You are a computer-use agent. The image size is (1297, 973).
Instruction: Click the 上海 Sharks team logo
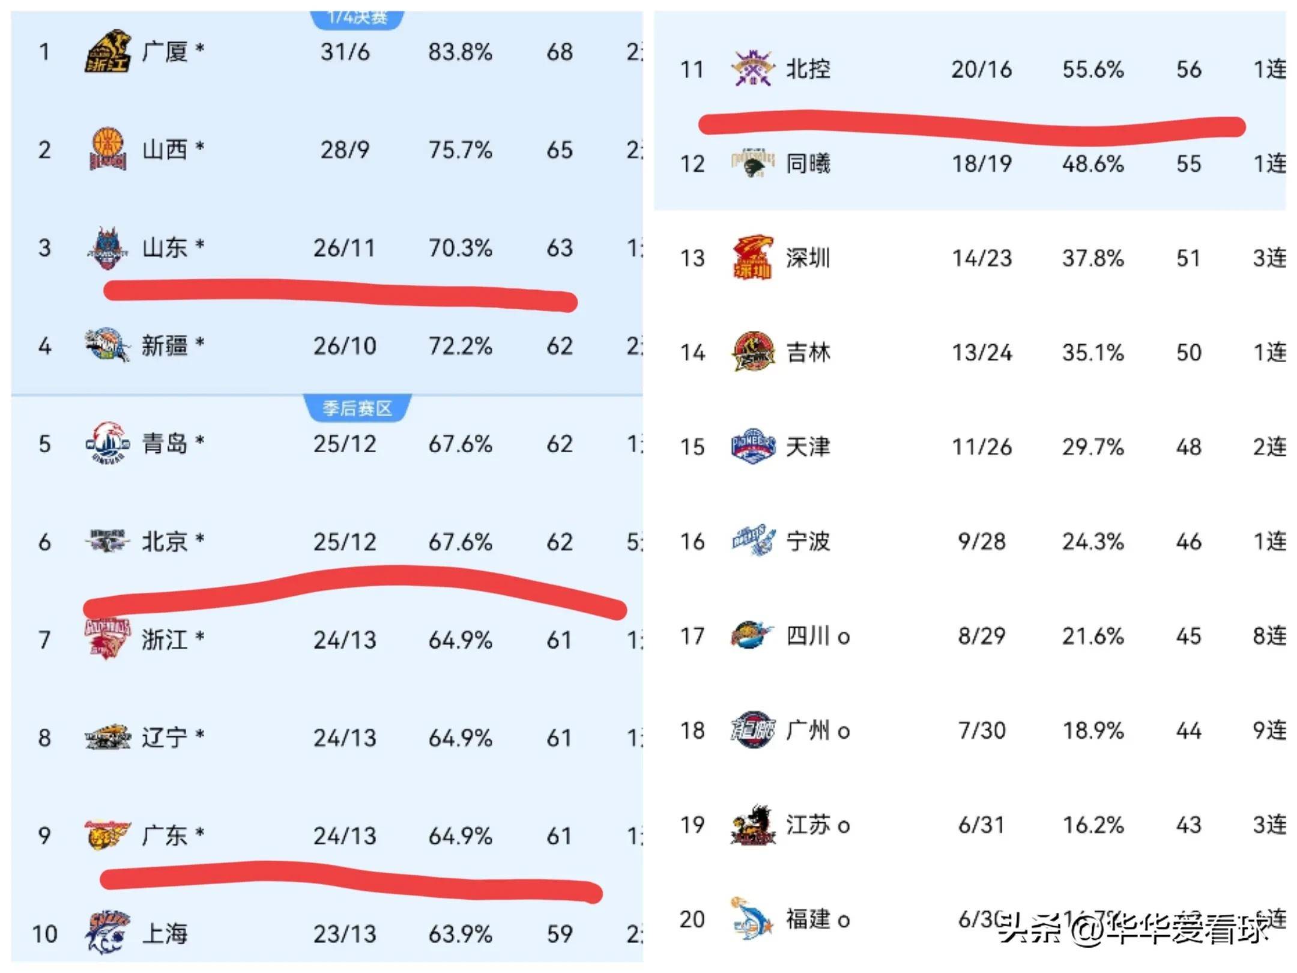107,932
